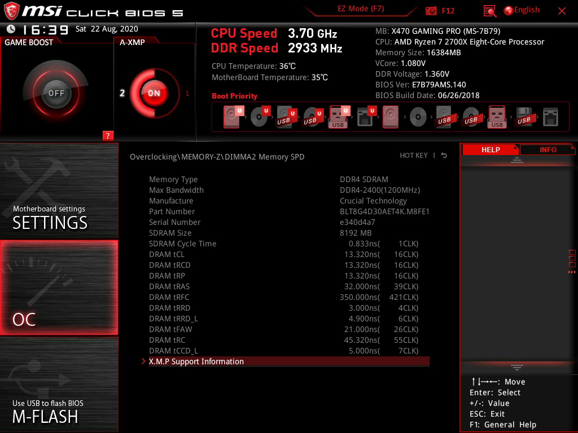Select the UEFI CD/DVD boot device icon
The image size is (578, 433).
click(260, 117)
